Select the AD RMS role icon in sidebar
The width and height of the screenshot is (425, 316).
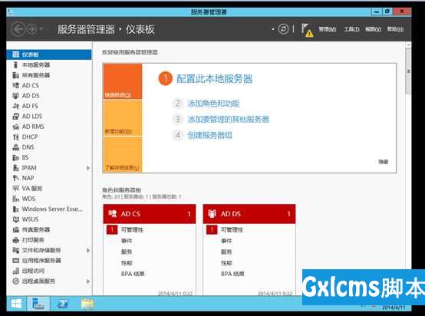tap(15, 127)
